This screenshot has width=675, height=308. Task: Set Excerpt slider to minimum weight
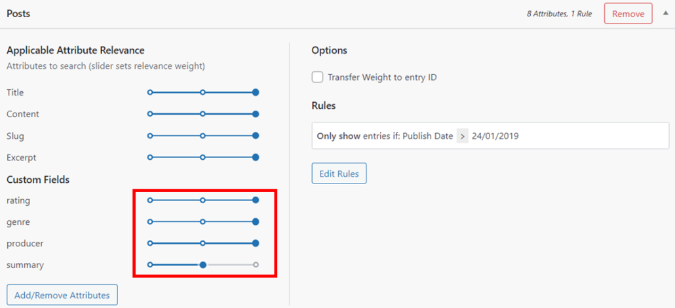tap(150, 157)
